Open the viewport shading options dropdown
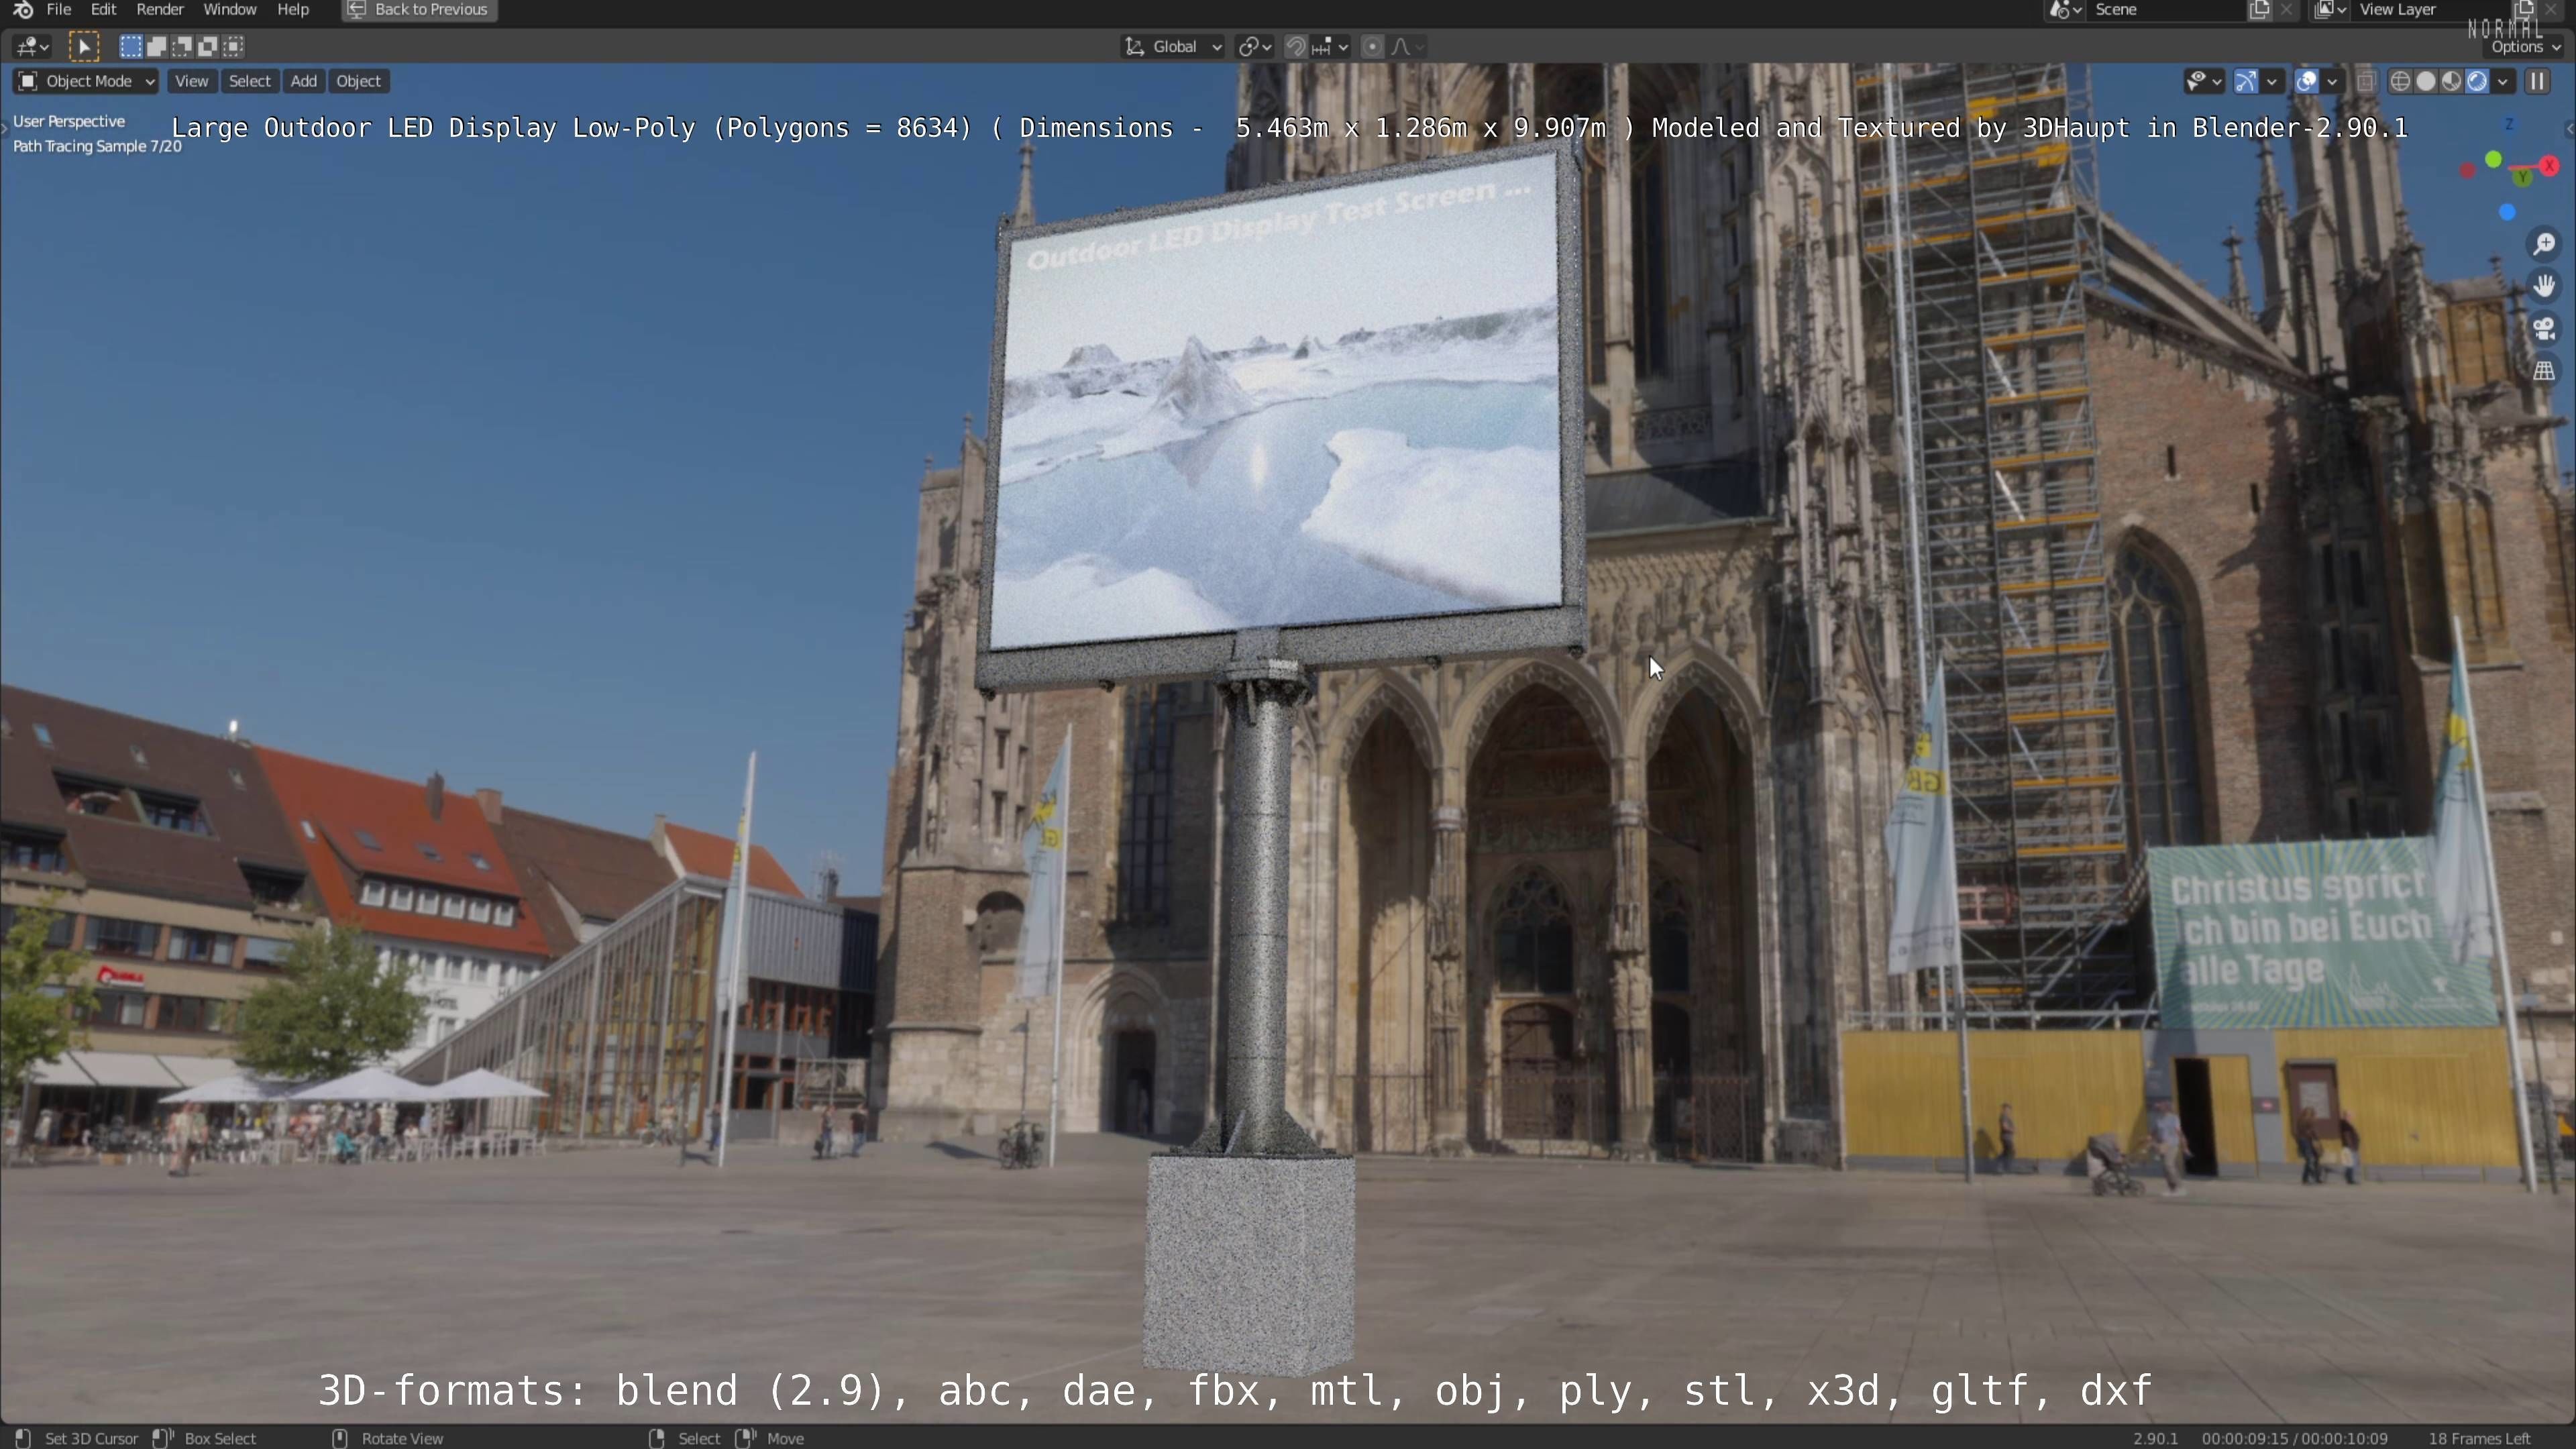The height and width of the screenshot is (1449, 2576). click(2503, 81)
